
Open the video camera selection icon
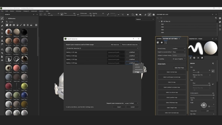(140, 14)
